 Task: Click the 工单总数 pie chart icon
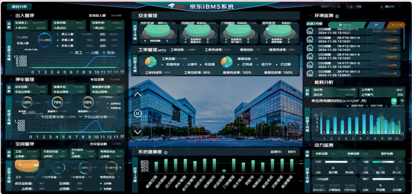coord(151,62)
